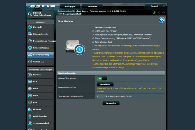Screen dimensions: 195x130
Task: Open the Gästenetzwerk menu item
Action: (x=40, y=34)
